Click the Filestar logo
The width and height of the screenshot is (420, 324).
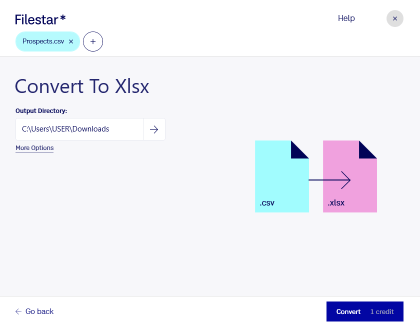pos(40,19)
